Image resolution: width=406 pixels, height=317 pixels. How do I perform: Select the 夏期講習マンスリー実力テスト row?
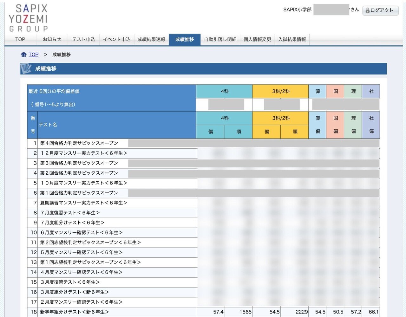(x=83, y=203)
